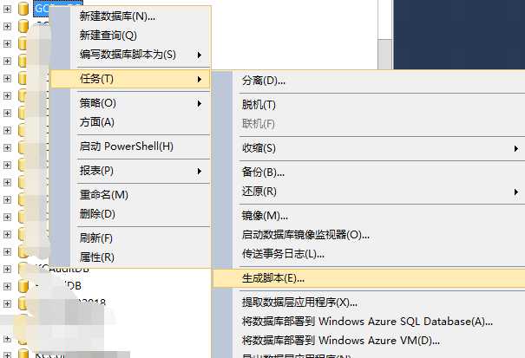The height and width of the screenshot is (358, 525).
Task: Click the vertical scrollbar thumb of the panel
Action: coord(385,55)
